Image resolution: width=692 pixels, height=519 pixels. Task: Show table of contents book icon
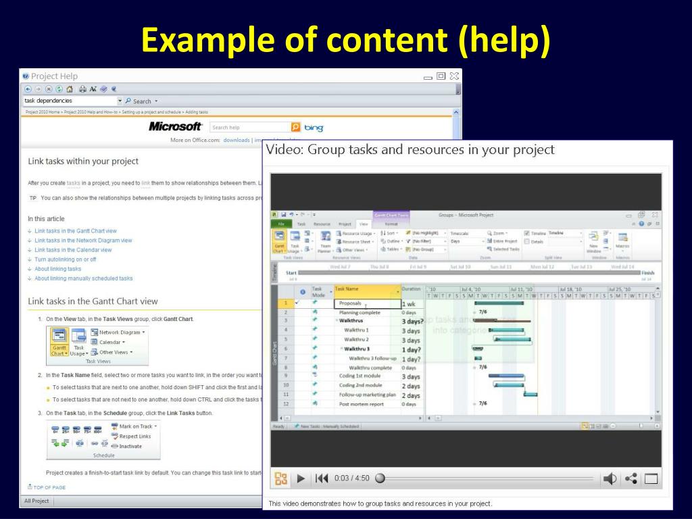(x=103, y=89)
